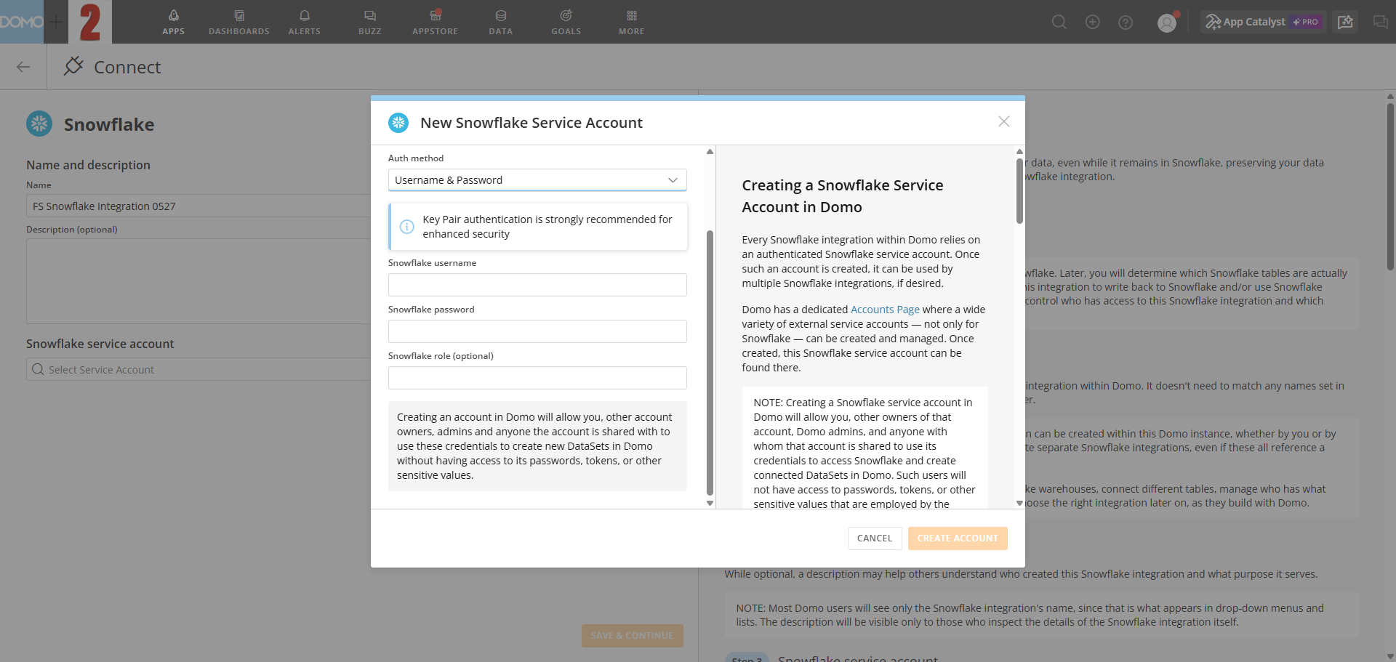Focus the Snowflake password field
The height and width of the screenshot is (662, 1396).
[537, 331]
